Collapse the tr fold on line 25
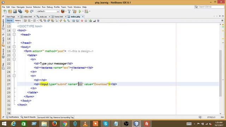 pos(14,76)
